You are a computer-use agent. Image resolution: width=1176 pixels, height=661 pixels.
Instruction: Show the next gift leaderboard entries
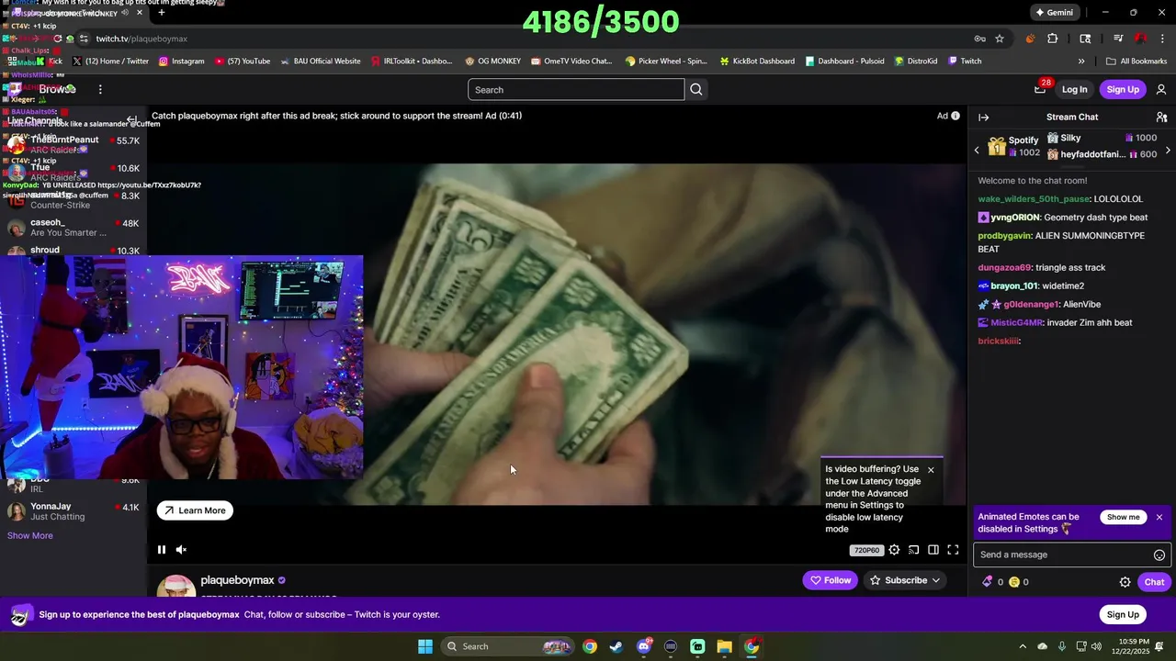pyautogui.click(x=1168, y=150)
